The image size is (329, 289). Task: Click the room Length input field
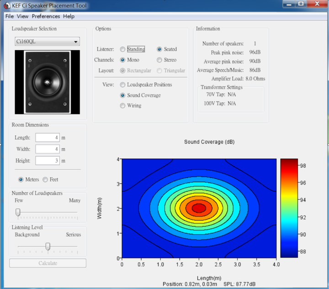pos(48,138)
